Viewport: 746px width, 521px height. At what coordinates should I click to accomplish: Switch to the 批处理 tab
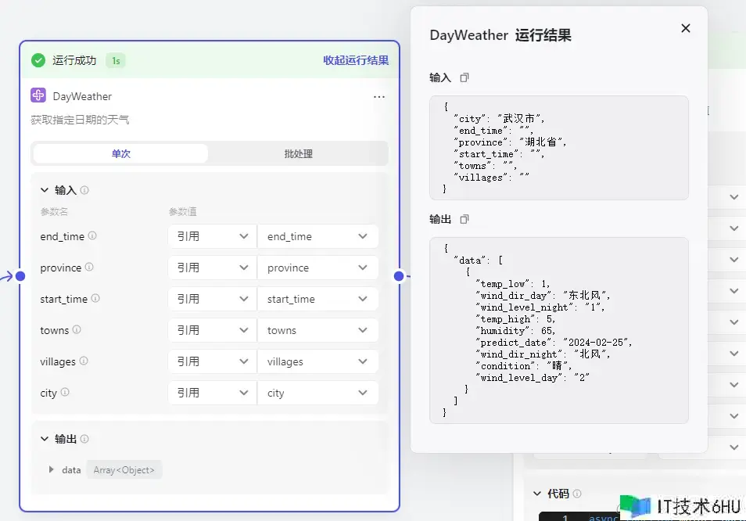click(298, 153)
